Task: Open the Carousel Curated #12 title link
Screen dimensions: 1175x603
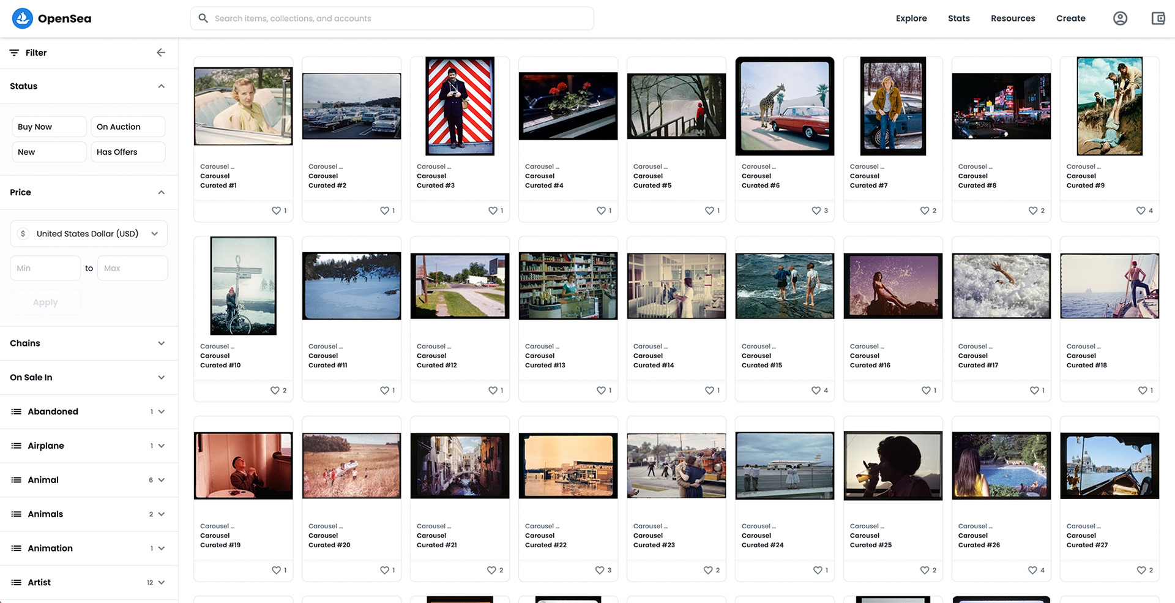Action: point(437,361)
